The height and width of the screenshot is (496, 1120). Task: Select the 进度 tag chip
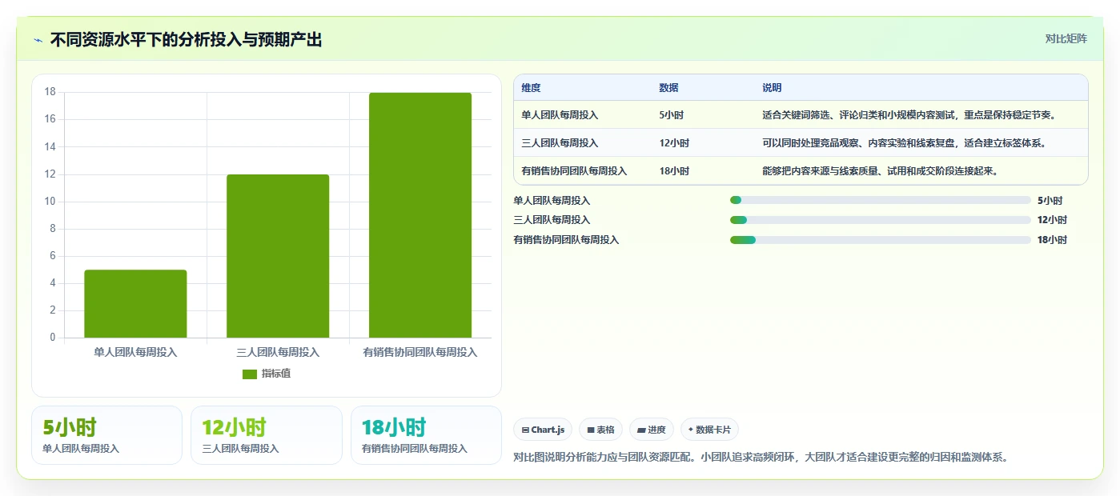(652, 430)
